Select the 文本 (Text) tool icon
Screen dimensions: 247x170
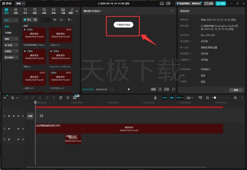25,11
